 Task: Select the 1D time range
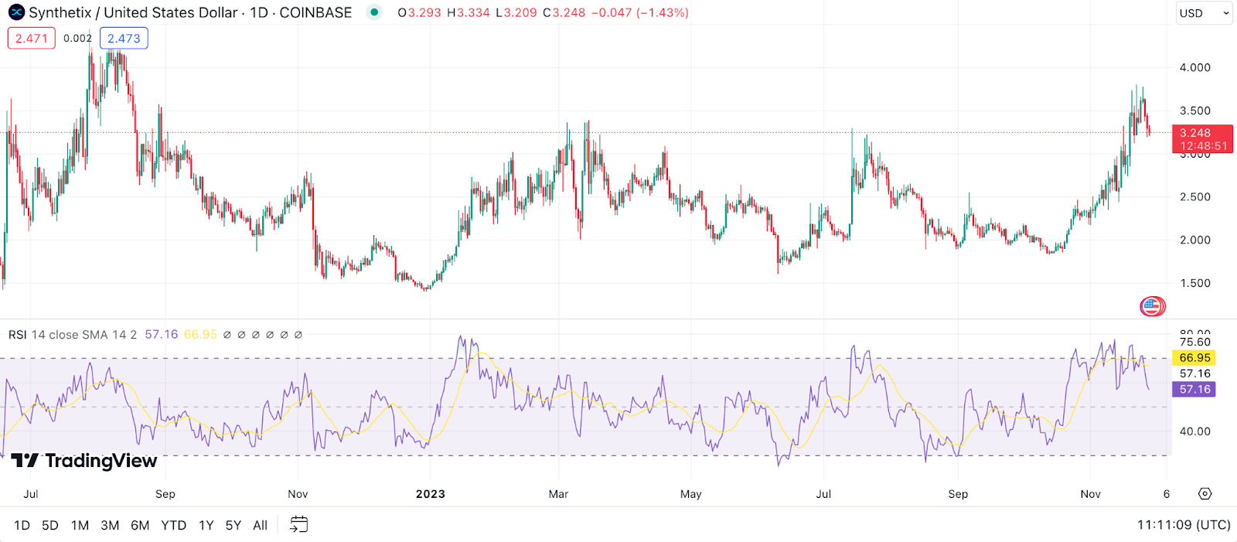(x=22, y=525)
